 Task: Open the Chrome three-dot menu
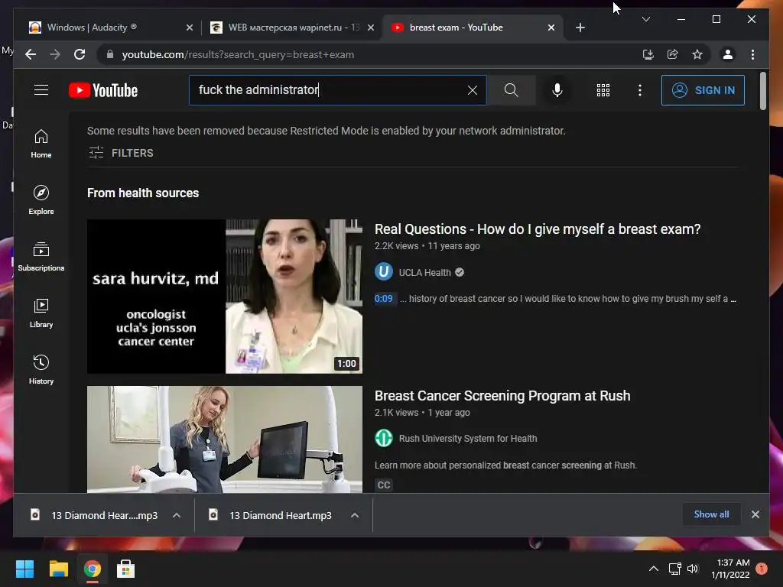(x=752, y=54)
